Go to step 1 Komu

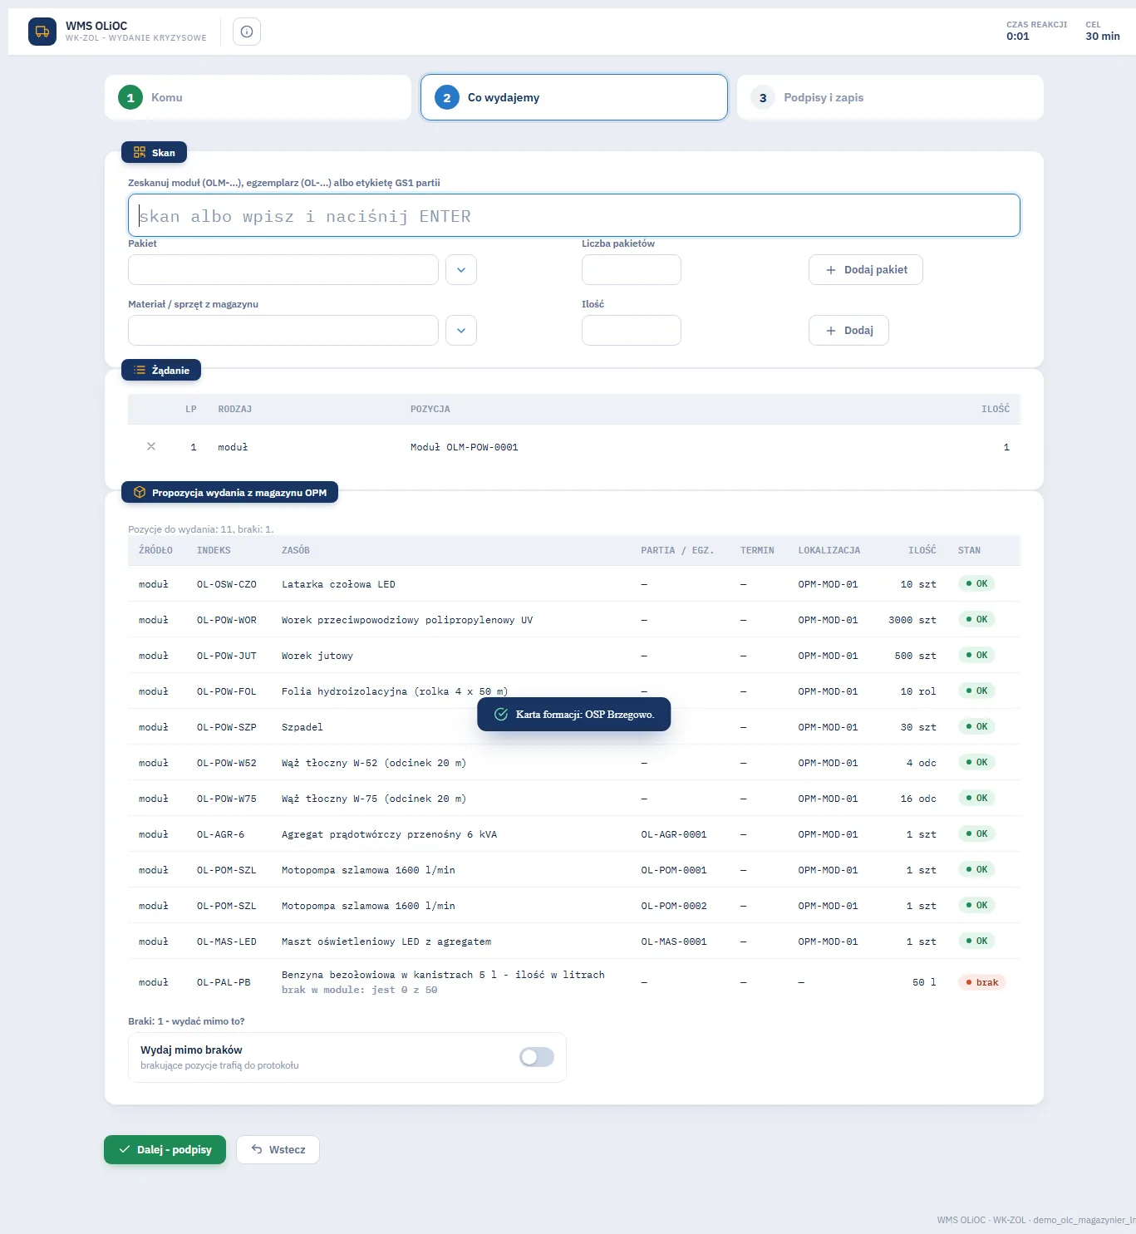point(258,97)
